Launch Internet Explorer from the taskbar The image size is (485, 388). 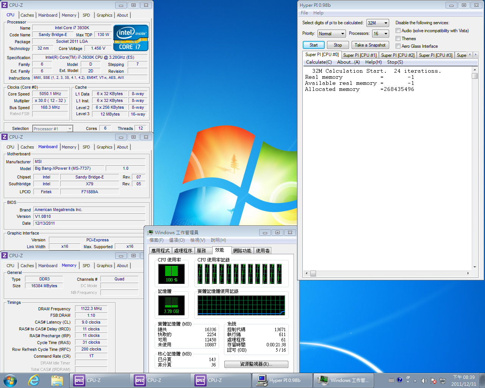coord(34,380)
